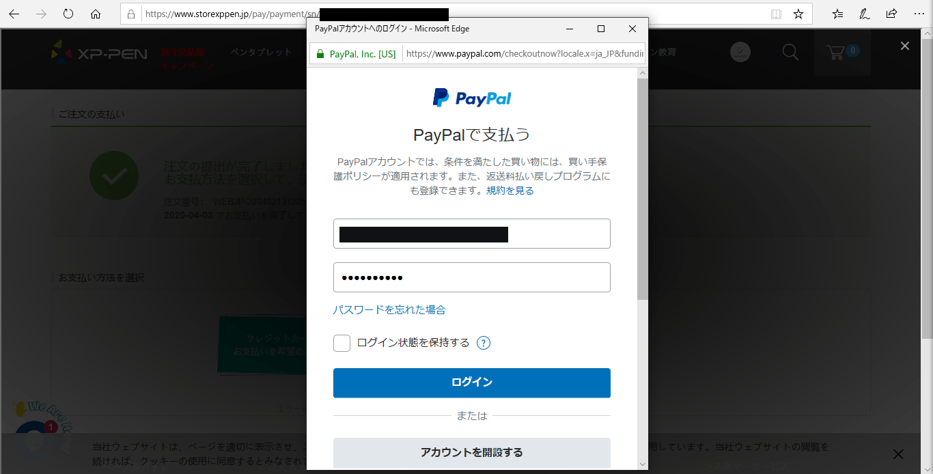Open 規約を見る link

[510, 191]
